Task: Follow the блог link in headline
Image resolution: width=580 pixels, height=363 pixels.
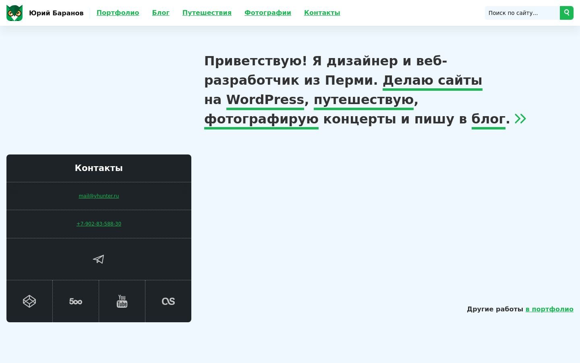Action: click(488, 119)
